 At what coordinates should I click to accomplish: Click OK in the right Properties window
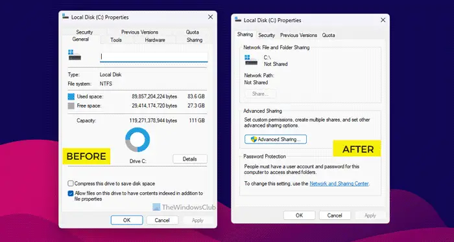[299, 215]
